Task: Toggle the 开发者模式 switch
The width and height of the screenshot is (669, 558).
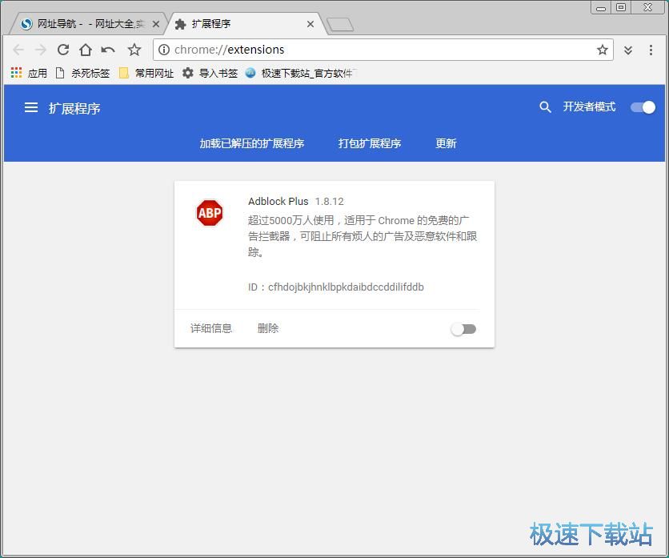Action: pyautogui.click(x=643, y=107)
